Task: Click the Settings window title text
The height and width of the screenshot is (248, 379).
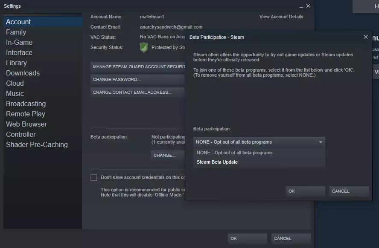Action: [x=12, y=6]
